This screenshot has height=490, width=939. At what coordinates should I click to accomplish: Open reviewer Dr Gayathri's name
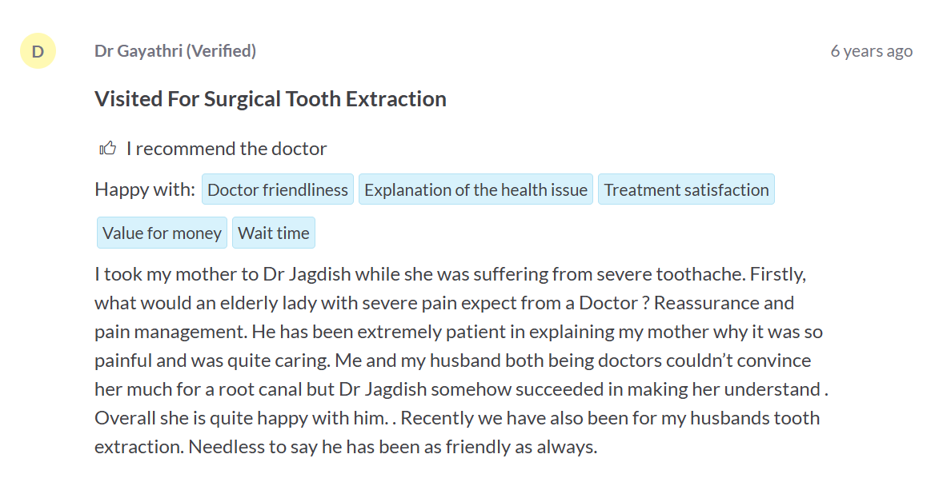[x=138, y=51]
